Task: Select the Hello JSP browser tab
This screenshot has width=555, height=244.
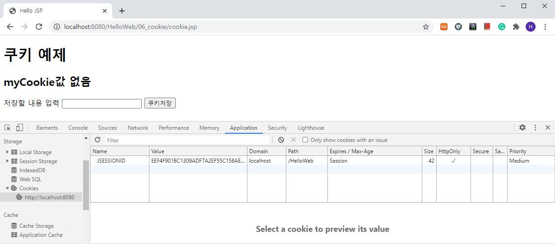Action: [x=59, y=11]
